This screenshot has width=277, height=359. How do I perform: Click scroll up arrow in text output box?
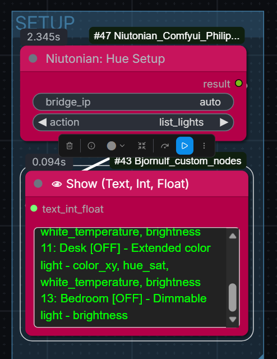point(233,236)
